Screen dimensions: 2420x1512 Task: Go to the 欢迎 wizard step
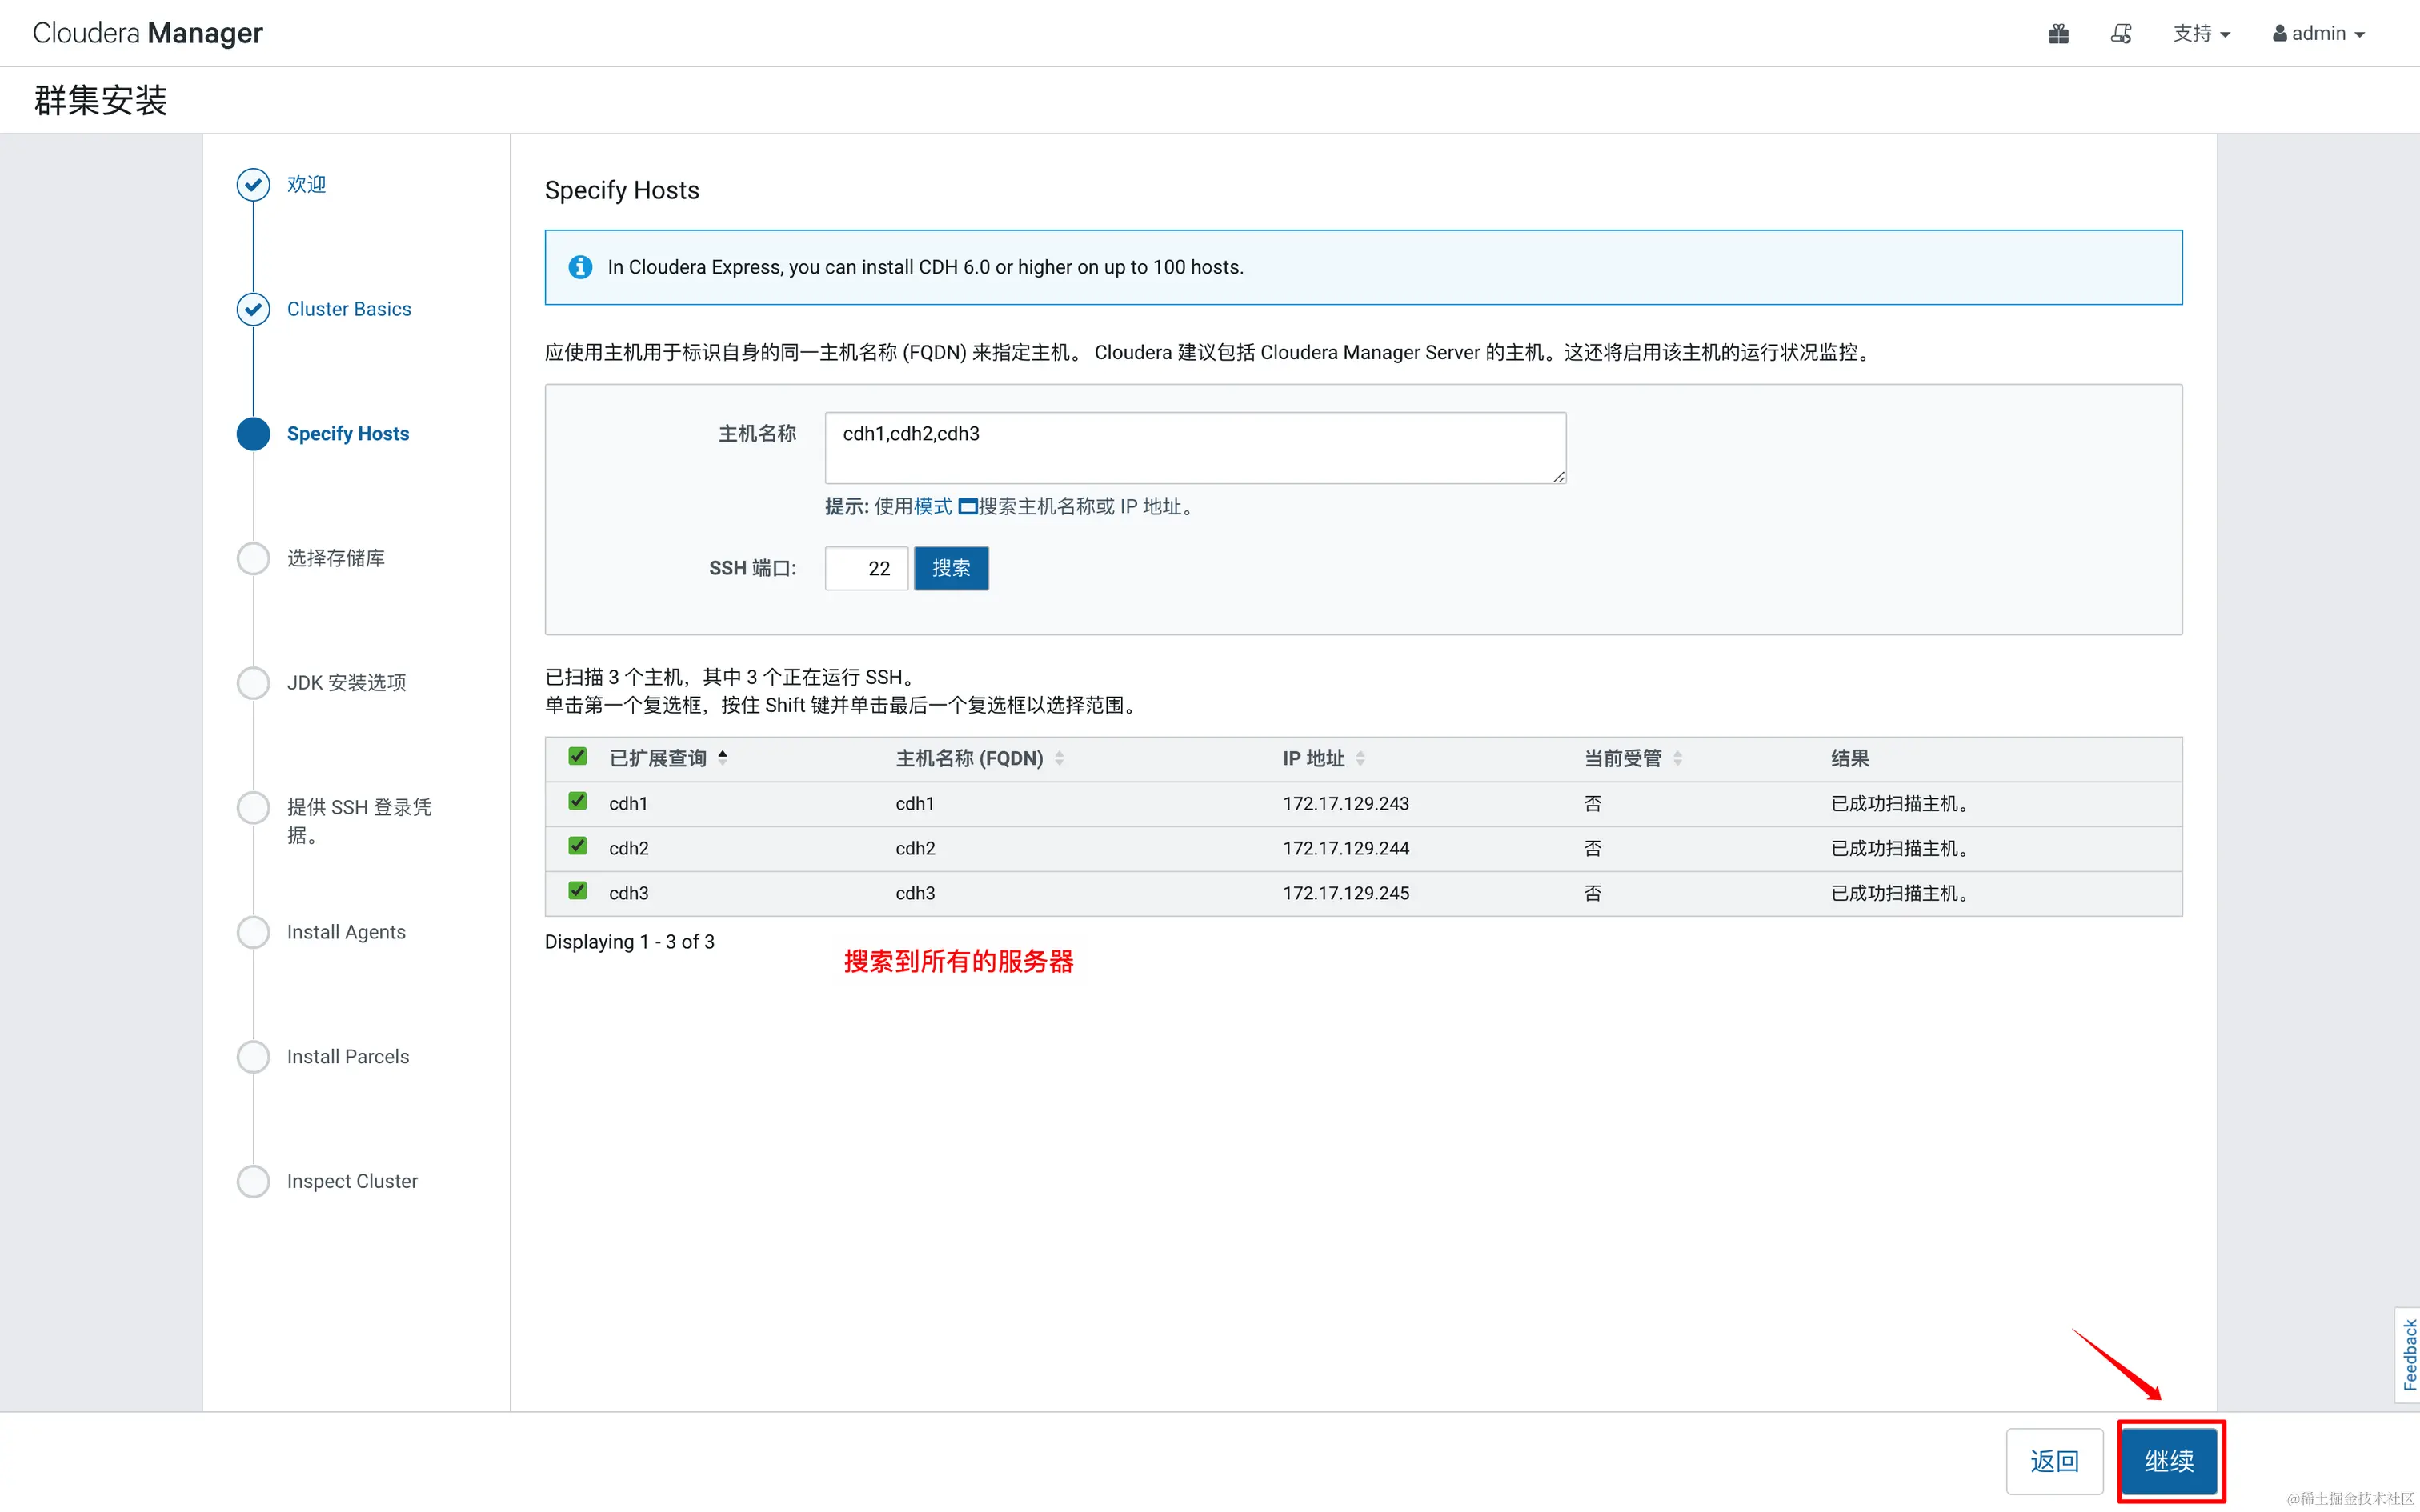click(x=307, y=184)
